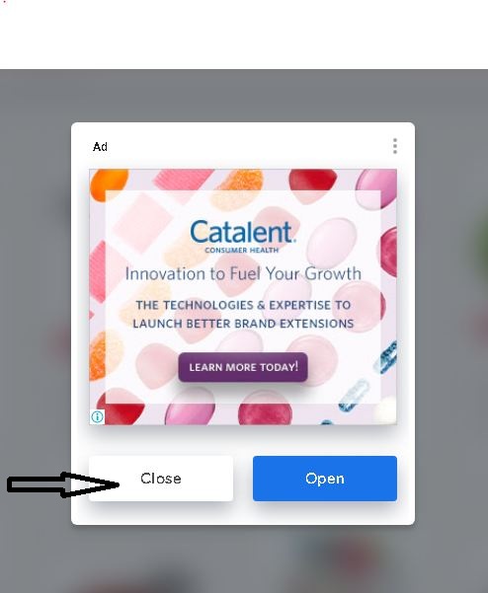This screenshot has width=488, height=593.
Task: Click the AdChoices info icon
Action: pyautogui.click(x=97, y=416)
